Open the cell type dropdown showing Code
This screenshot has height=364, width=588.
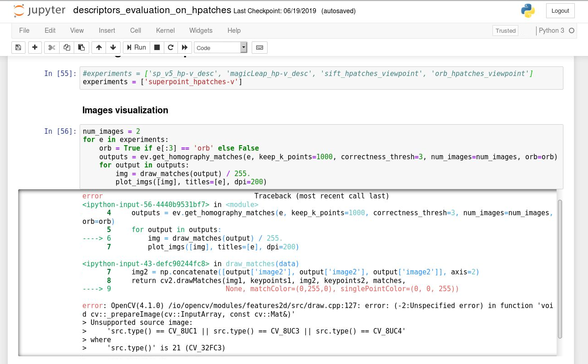(x=220, y=47)
